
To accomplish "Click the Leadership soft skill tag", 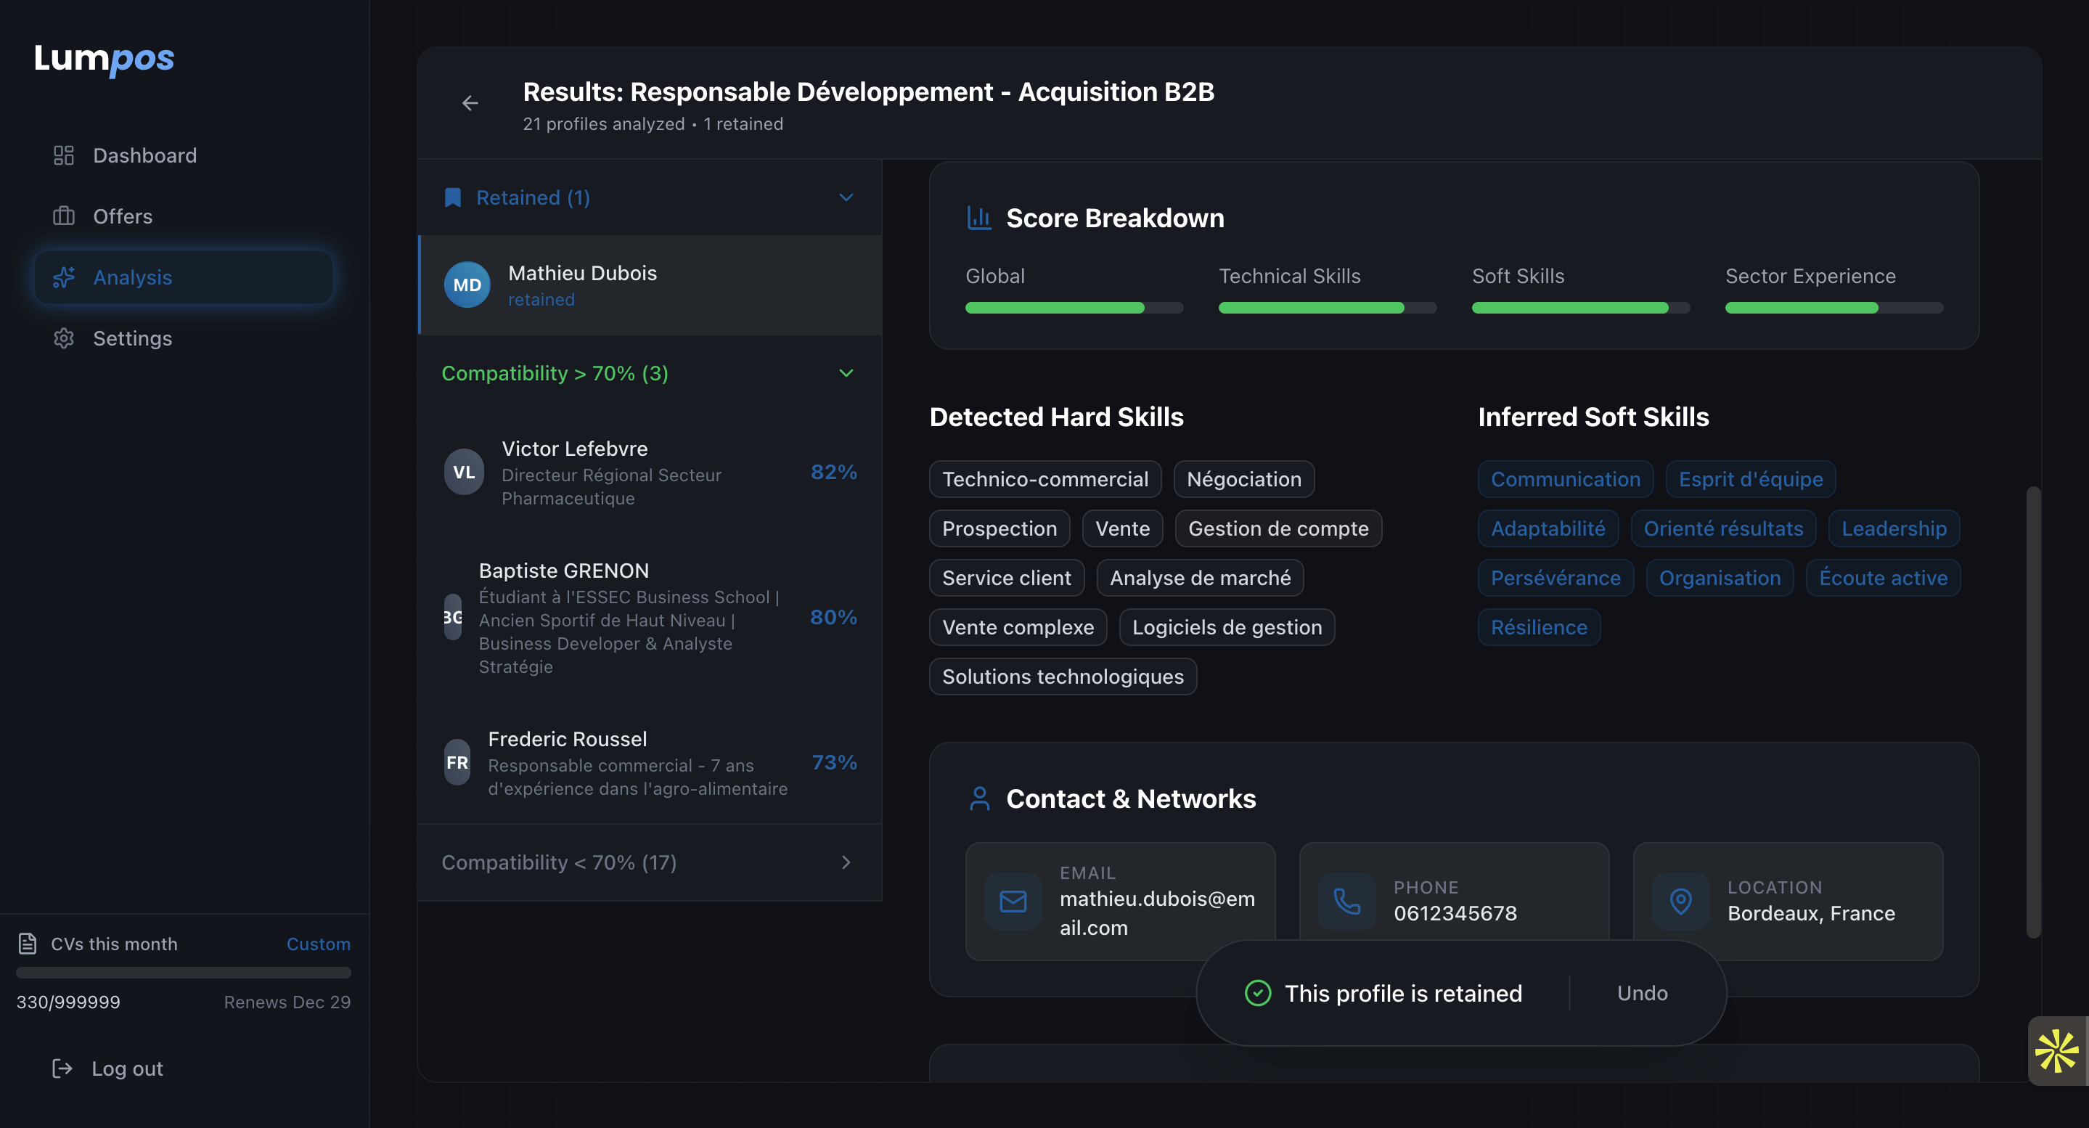I will coord(1893,528).
